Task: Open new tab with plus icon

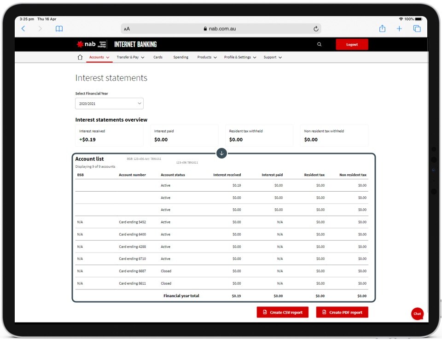Action: coord(399,29)
